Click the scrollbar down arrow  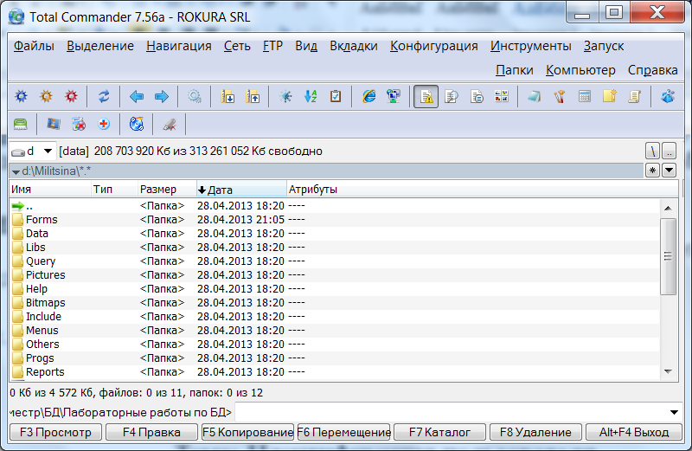pos(668,371)
